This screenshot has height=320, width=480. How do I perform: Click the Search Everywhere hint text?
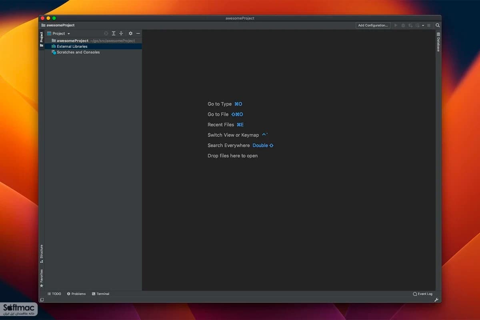tap(228, 146)
